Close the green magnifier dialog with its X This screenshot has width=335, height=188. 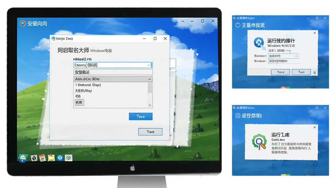(x=314, y=127)
